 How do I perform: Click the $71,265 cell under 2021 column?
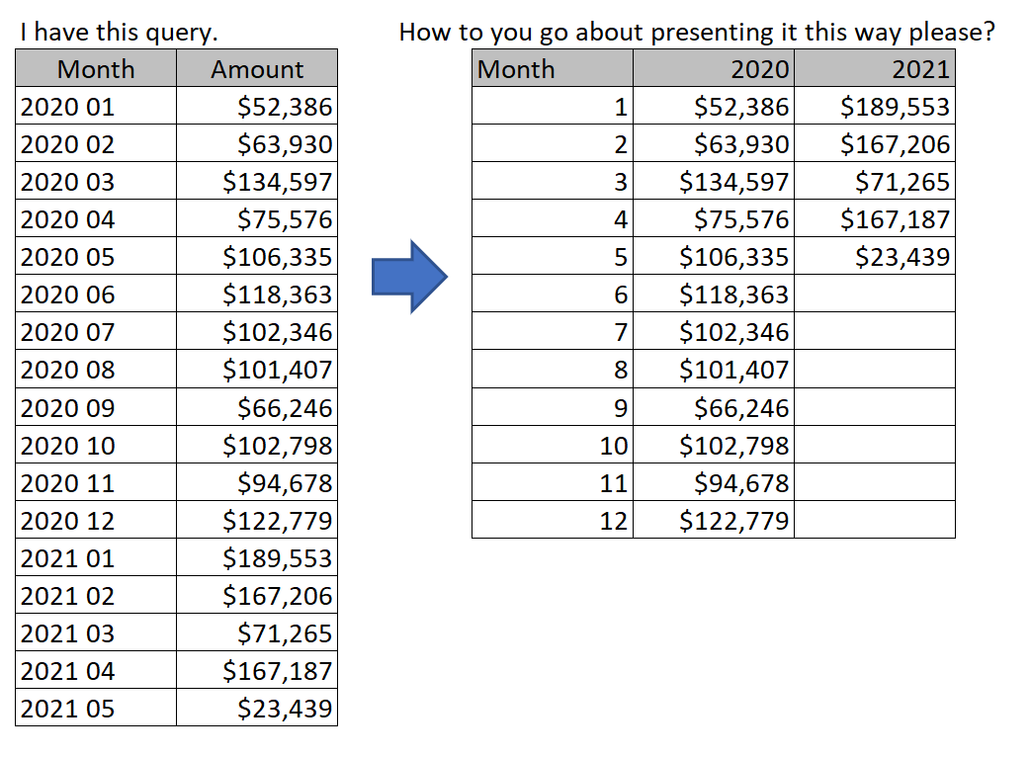tap(875, 182)
